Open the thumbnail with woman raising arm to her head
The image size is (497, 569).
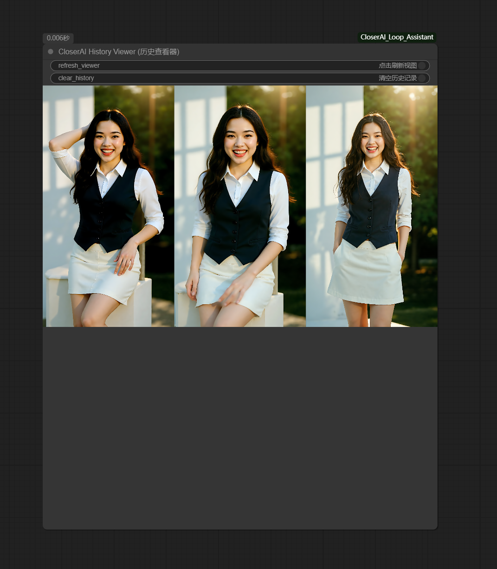click(109, 206)
